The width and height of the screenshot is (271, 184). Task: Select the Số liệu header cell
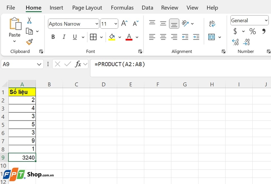tap(22, 92)
